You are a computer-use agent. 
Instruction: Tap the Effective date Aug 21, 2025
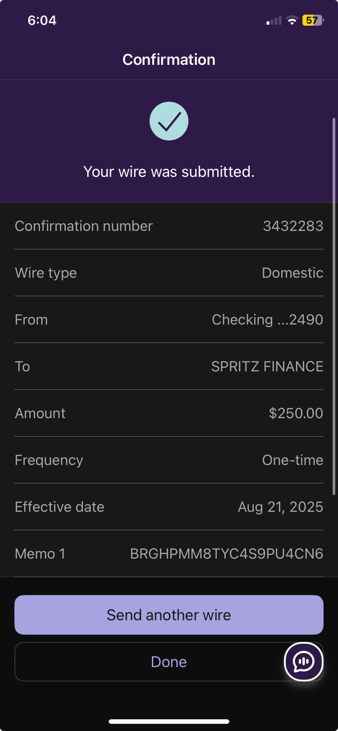point(280,507)
